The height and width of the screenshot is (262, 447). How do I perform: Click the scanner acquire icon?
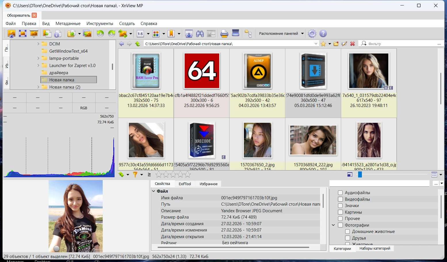236,33
